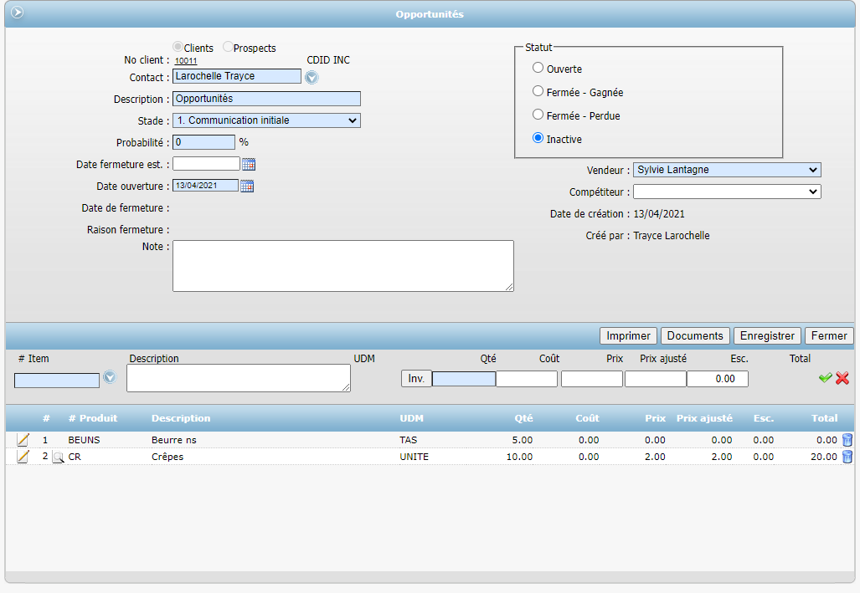The height and width of the screenshot is (593, 860).
Task: Click the Date fermeture est. input field
Action: point(206,164)
